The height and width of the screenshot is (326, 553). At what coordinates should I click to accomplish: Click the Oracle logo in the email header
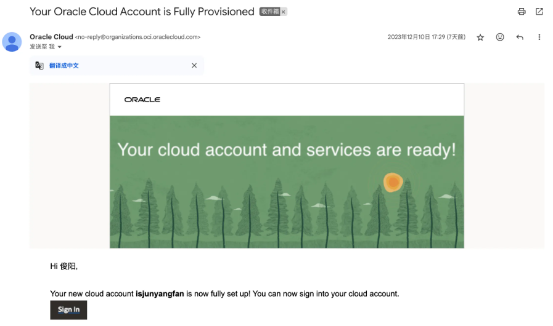pos(142,100)
